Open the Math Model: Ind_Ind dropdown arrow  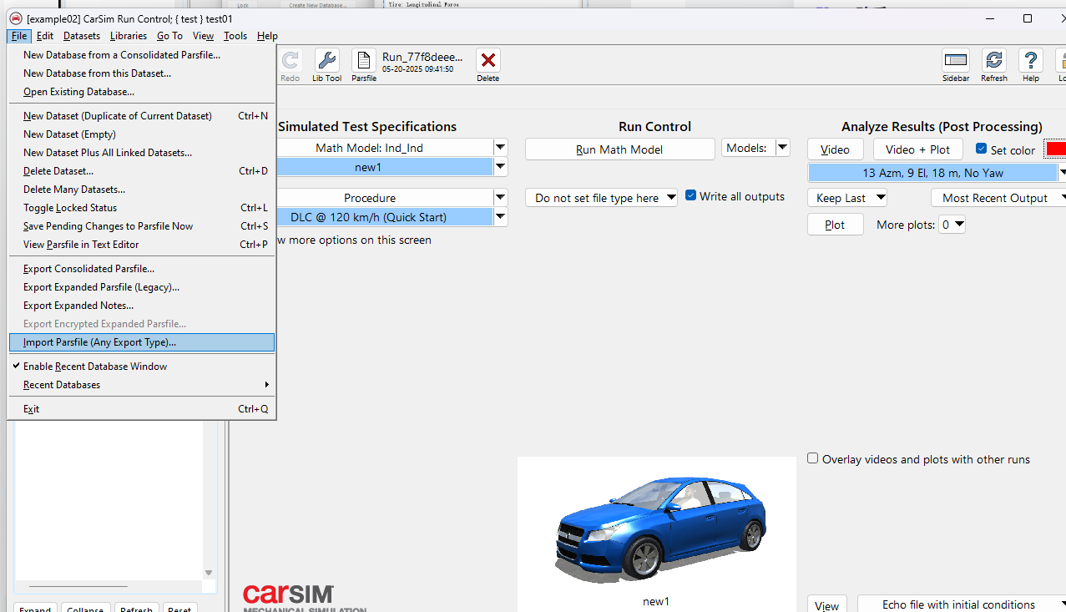tap(500, 148)
